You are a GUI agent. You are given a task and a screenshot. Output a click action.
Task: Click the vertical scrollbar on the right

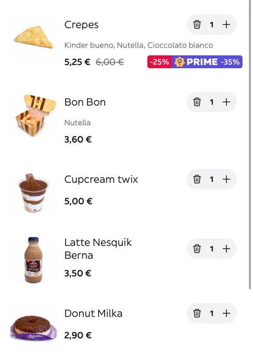coord(250,145)
